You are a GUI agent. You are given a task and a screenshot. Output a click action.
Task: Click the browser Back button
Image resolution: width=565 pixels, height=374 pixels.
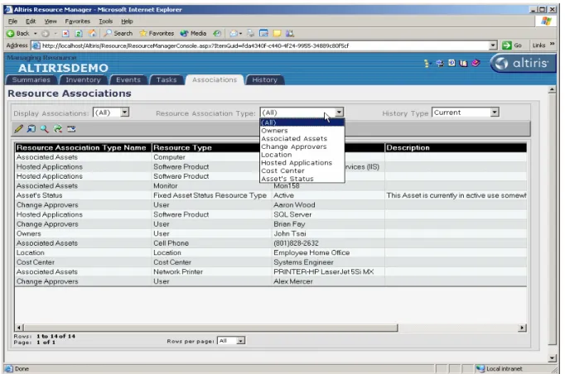pyautogui.click(x=18, y=33)
